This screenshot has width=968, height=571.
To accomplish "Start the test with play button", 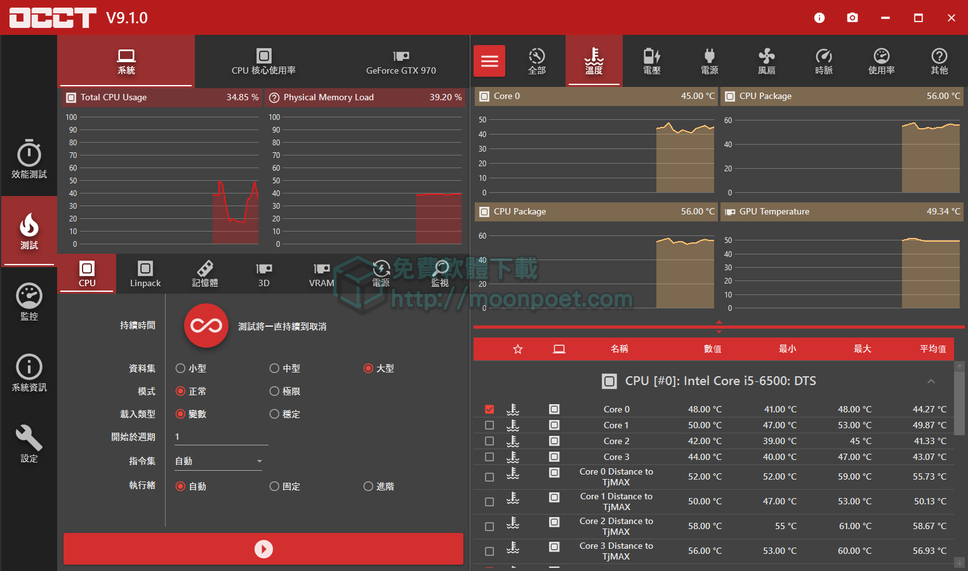I will point(263,549).
